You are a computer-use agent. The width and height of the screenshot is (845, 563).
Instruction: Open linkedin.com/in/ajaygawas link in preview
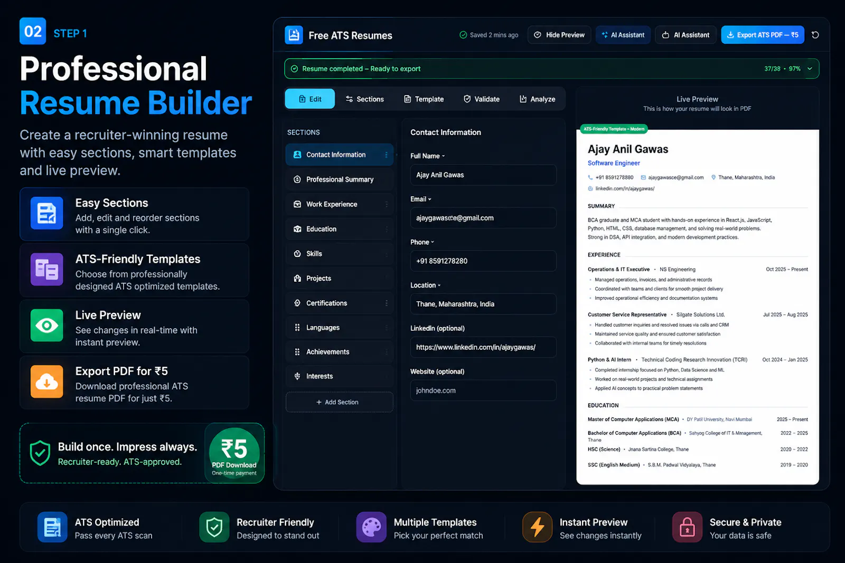(625, 188)
